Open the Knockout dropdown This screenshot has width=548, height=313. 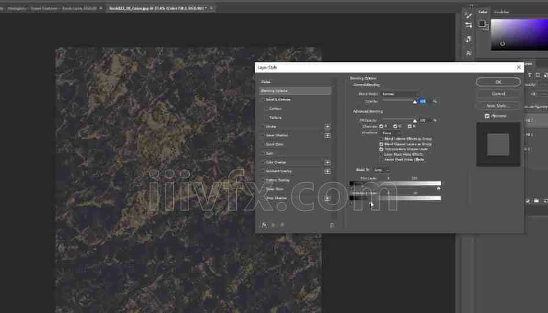tap(391, 133)
